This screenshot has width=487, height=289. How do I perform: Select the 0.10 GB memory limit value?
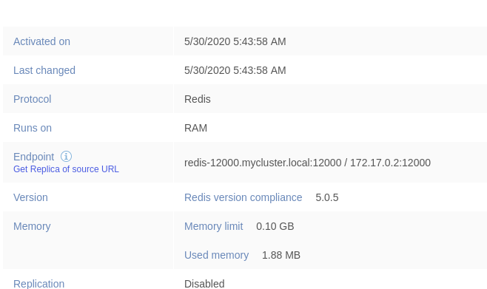coord(275,226)
